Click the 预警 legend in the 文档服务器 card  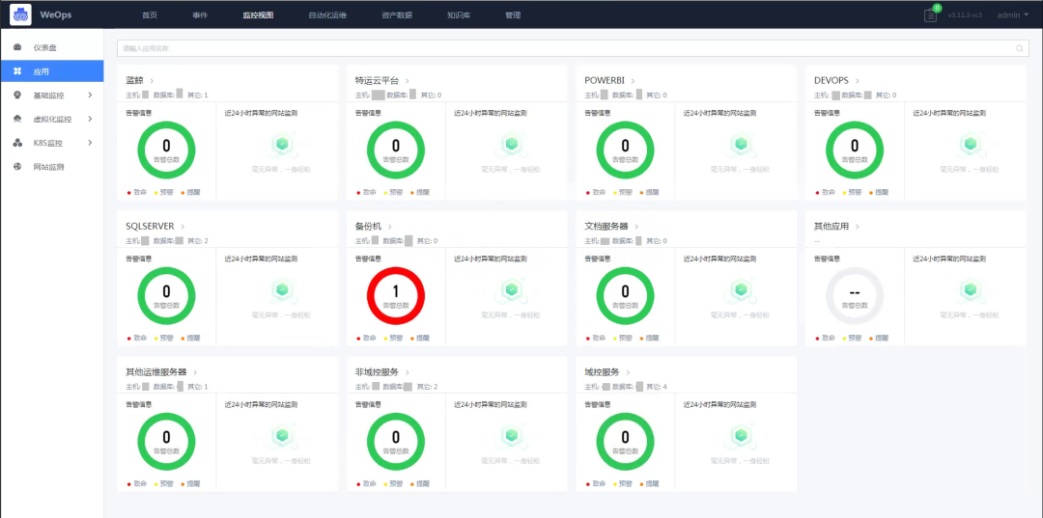click(623, 338)
